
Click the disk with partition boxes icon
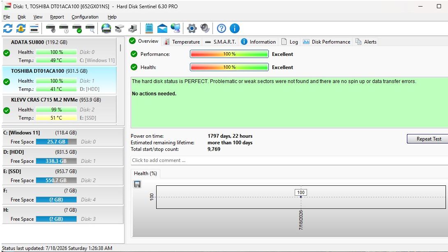pyautogui.click(x=120, y=28)
